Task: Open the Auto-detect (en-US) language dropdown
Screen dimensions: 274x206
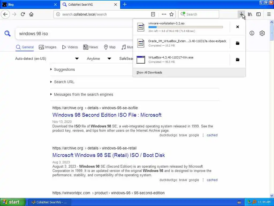Action: (47, 58)
